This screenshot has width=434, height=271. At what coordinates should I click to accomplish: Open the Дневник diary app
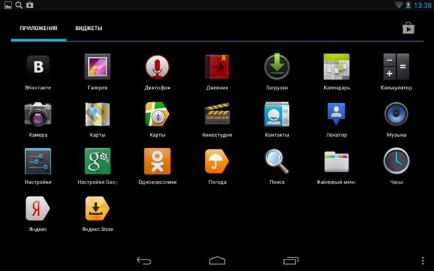click(x=217, y=67)
